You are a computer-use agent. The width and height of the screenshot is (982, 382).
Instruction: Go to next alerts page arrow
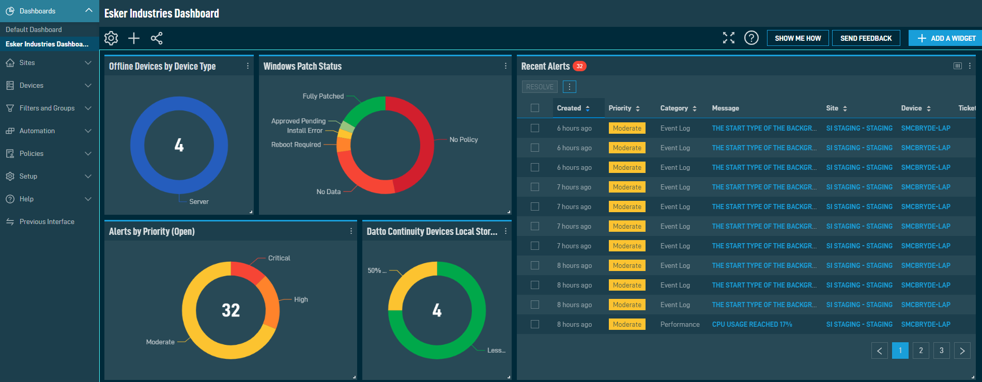962,351
